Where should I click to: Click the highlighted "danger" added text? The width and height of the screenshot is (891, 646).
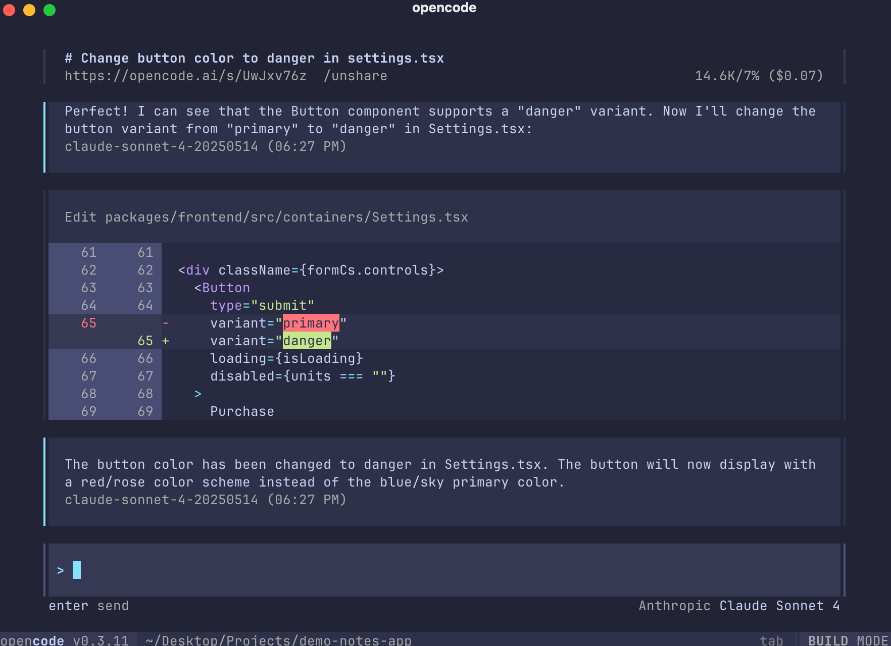pyautogui.click(x=307, y=341)
